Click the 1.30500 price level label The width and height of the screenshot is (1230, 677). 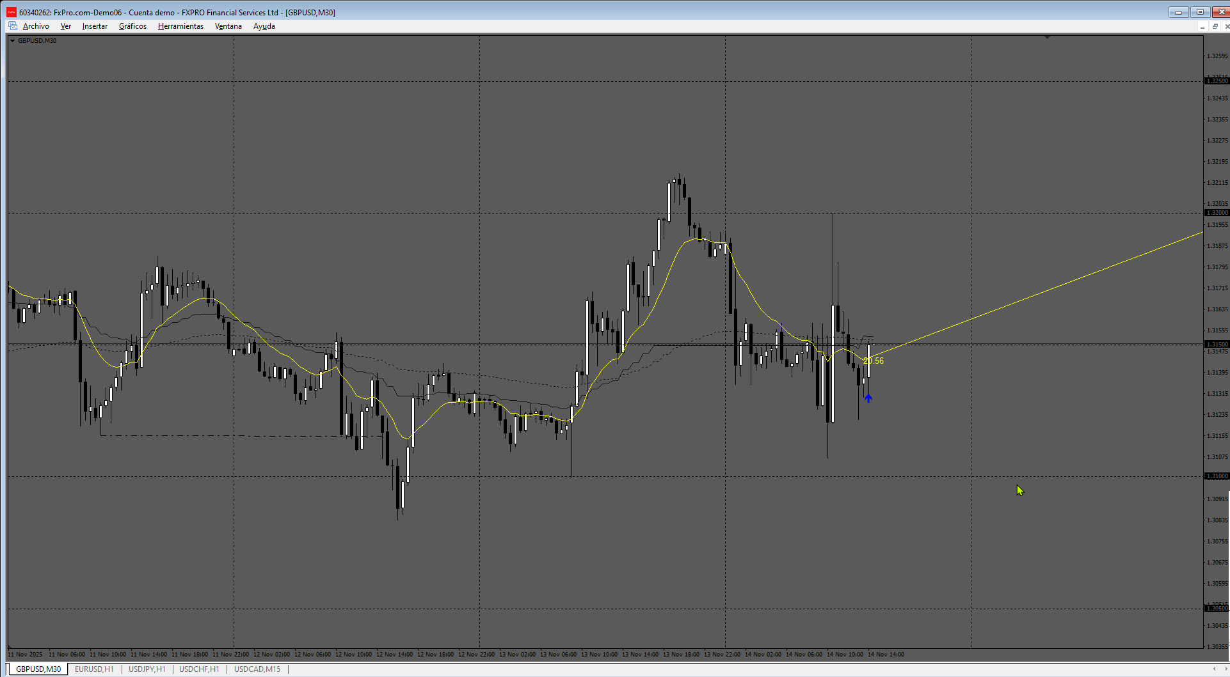click(1217, 609)
